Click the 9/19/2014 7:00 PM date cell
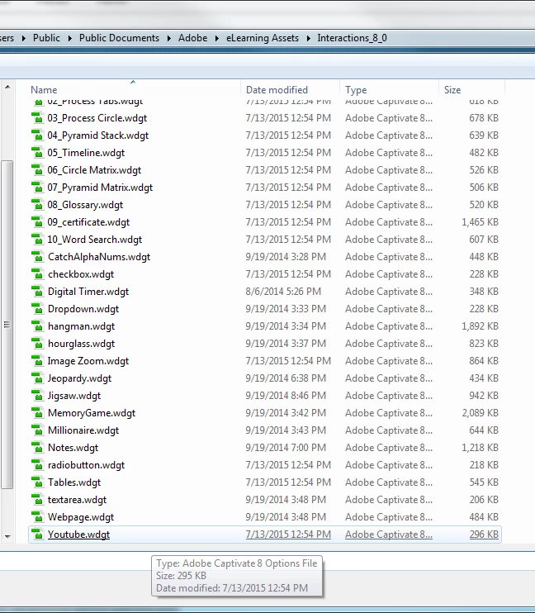 tap(286, 448)
